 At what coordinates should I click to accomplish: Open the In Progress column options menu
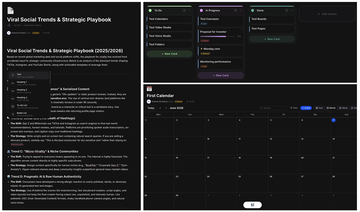tap(241, 11)
